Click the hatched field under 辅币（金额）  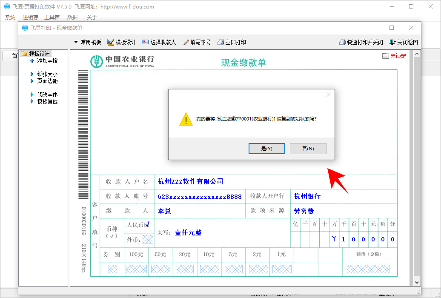tap(368, 269)
